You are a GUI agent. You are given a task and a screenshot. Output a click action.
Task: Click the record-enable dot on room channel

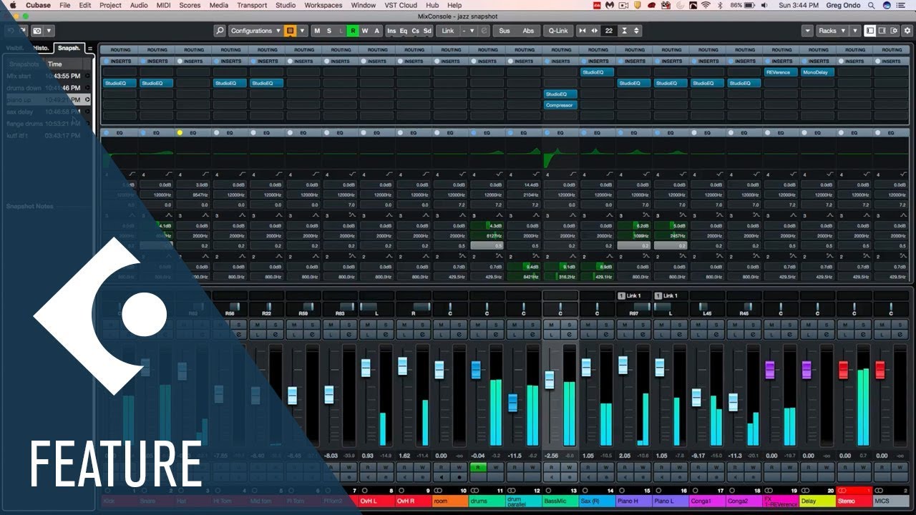point(459,478)
